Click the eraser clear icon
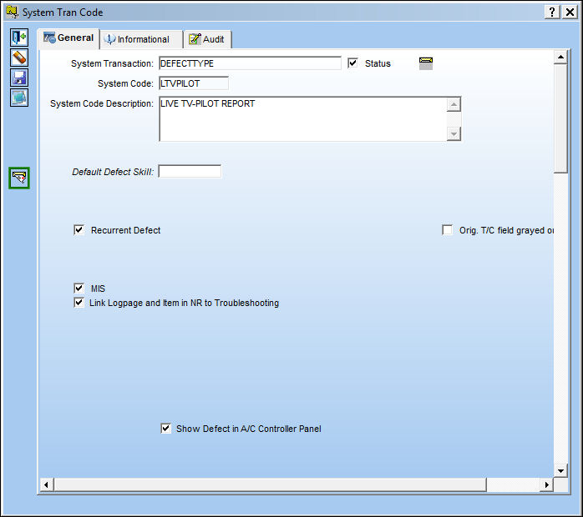 click(19, 58)
